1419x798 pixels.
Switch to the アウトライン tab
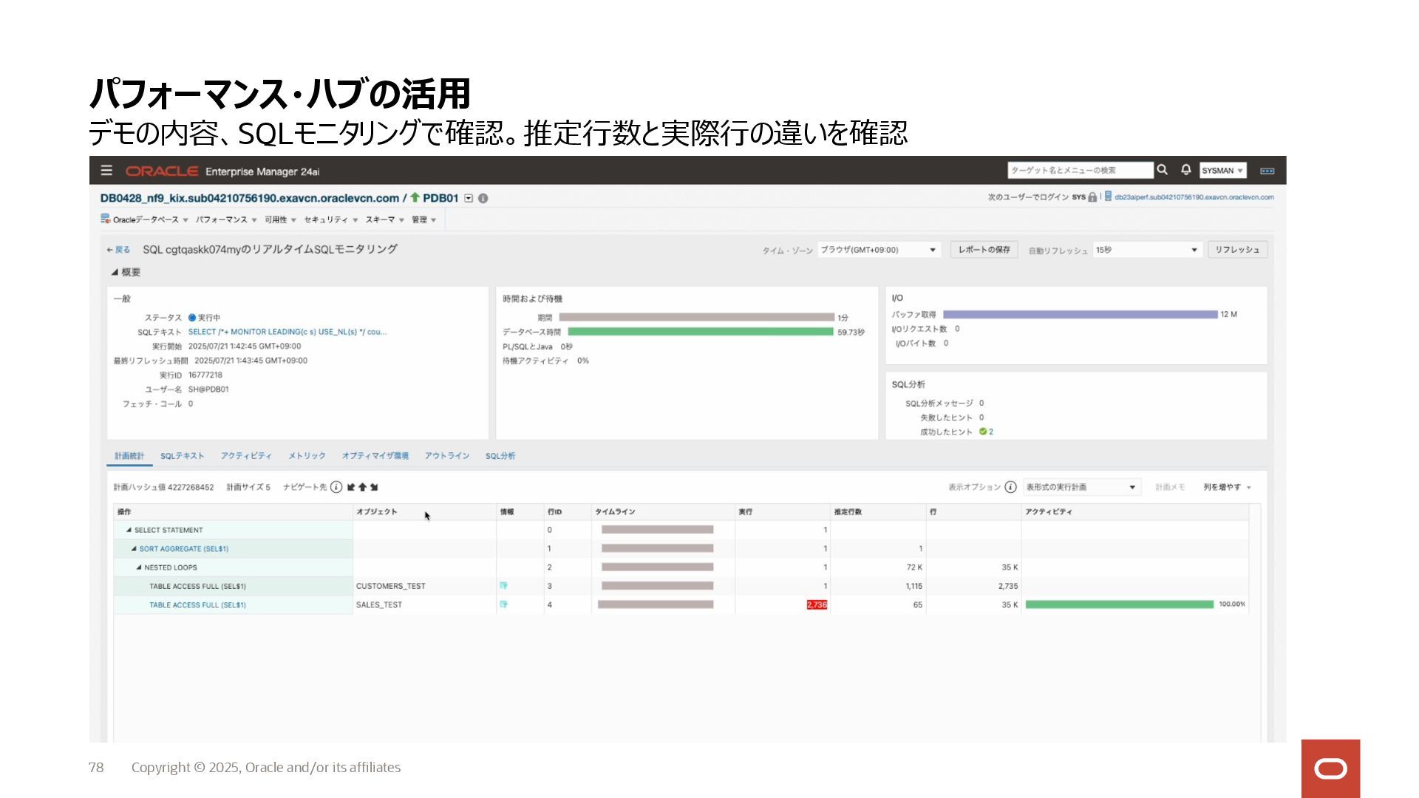click(x=447, y=456)
